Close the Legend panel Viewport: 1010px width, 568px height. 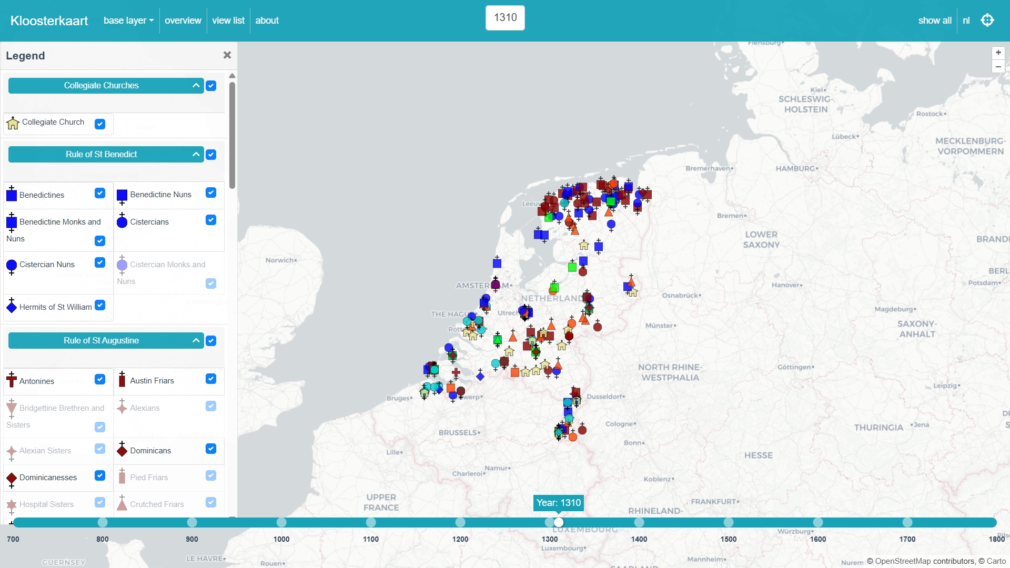pos(227,55)
